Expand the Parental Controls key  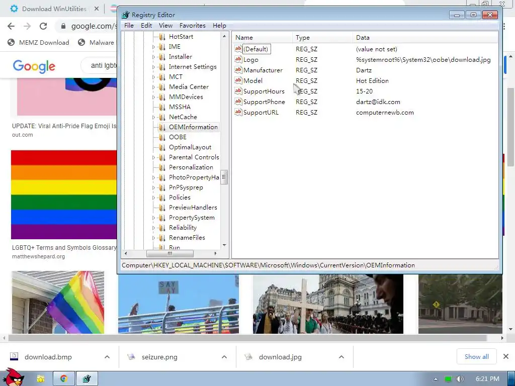[x=153, y=157]
